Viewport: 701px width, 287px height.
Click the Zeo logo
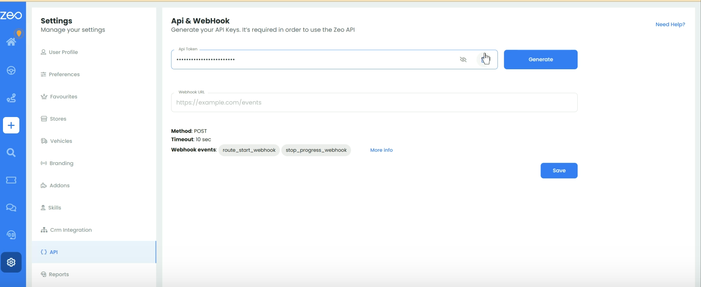tap(11, 15)
